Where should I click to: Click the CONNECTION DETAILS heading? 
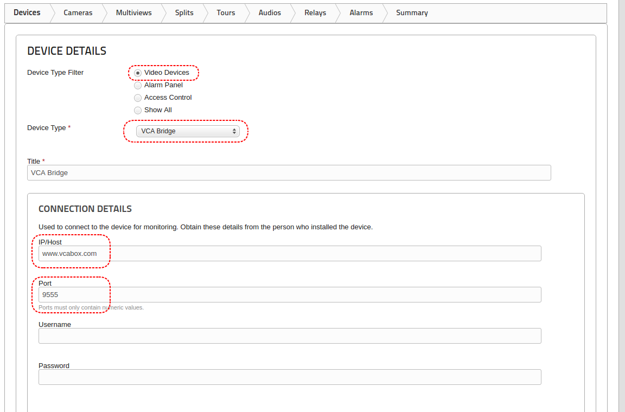[x=85, y=209]
